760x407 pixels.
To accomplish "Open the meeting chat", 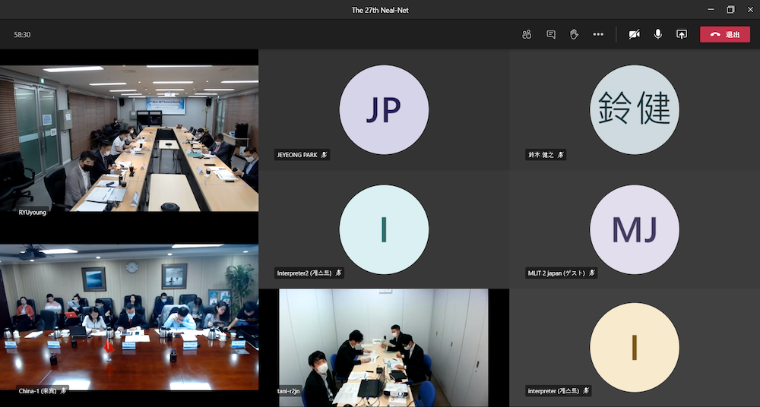I will [x=550, y=34].
